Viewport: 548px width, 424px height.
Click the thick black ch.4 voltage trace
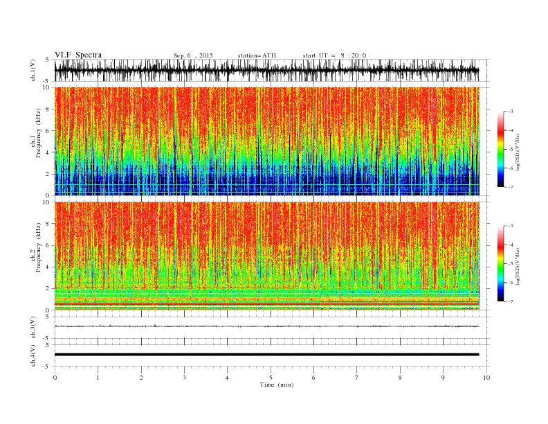tap(266, 355)
